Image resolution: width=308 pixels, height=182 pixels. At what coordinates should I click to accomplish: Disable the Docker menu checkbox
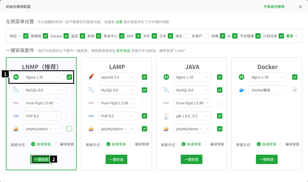66,36
